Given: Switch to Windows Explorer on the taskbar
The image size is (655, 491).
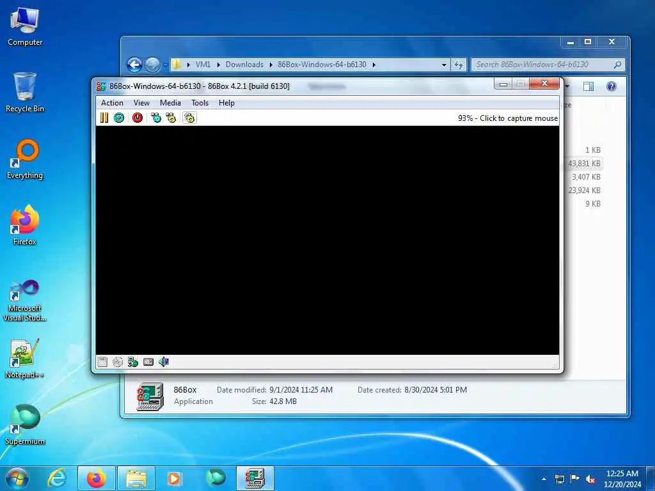Looking at the screenshot, I should click(136, 478).
